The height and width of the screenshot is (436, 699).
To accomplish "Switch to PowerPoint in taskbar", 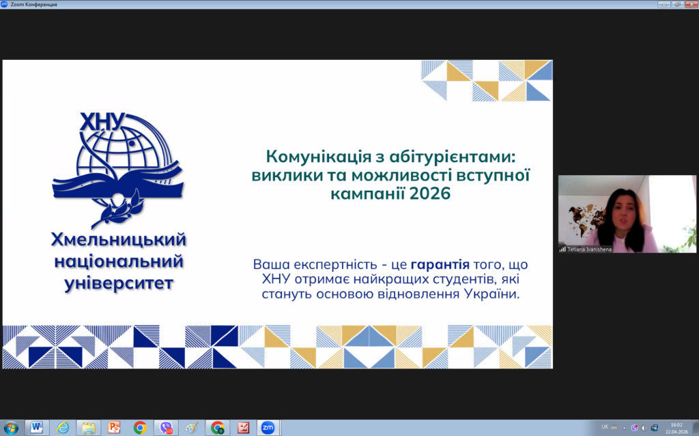I will 114,428.
